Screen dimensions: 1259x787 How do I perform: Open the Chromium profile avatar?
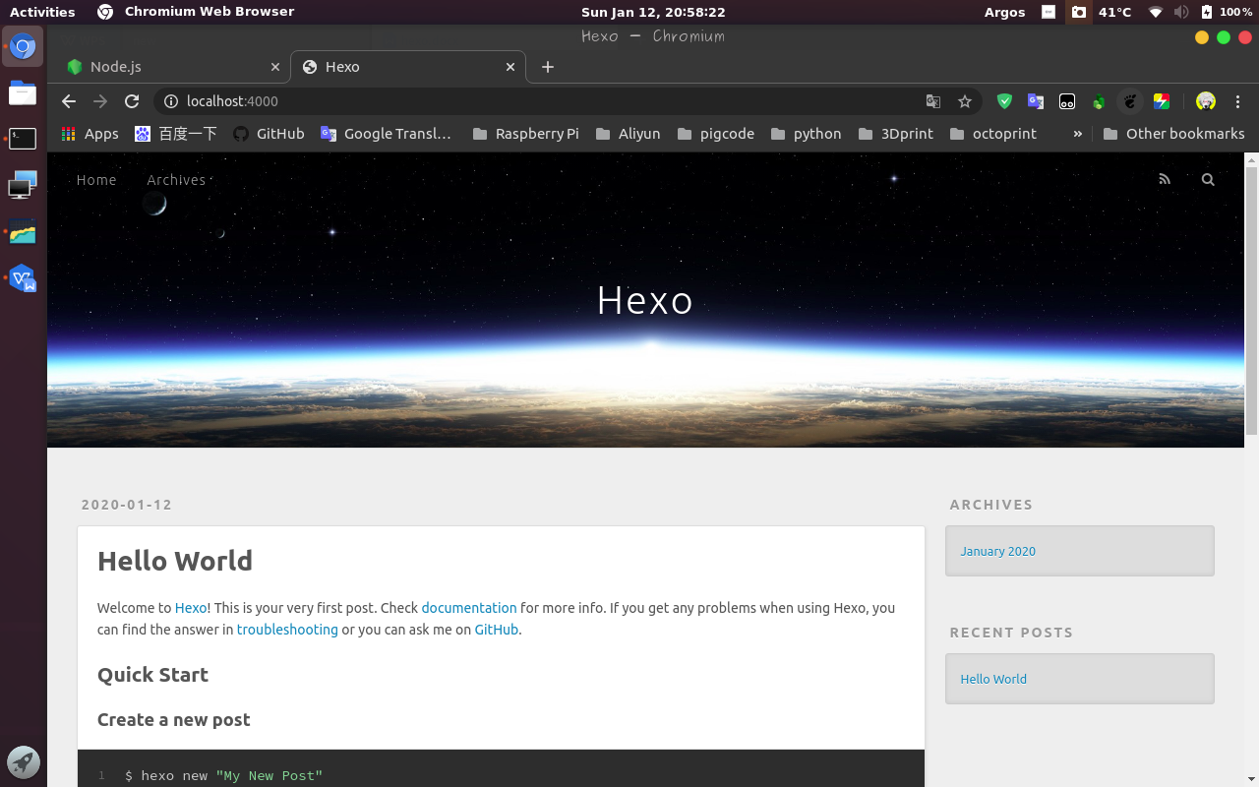point(1206,101)
